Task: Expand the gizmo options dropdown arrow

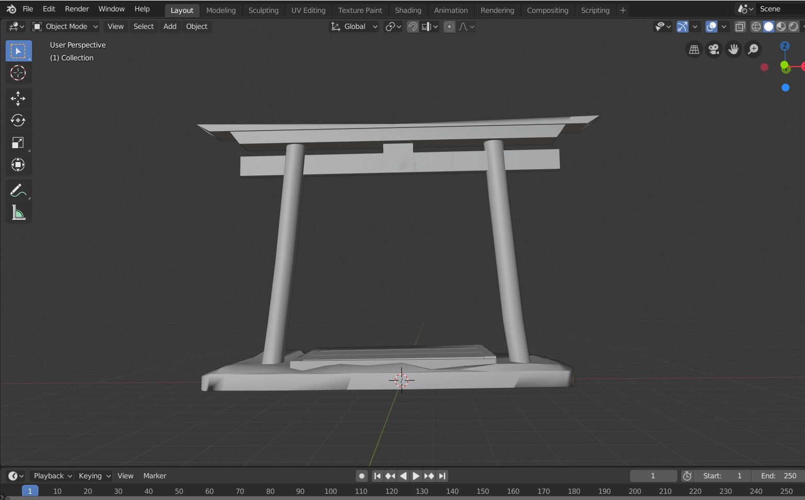Action: [x=695, y=26]
